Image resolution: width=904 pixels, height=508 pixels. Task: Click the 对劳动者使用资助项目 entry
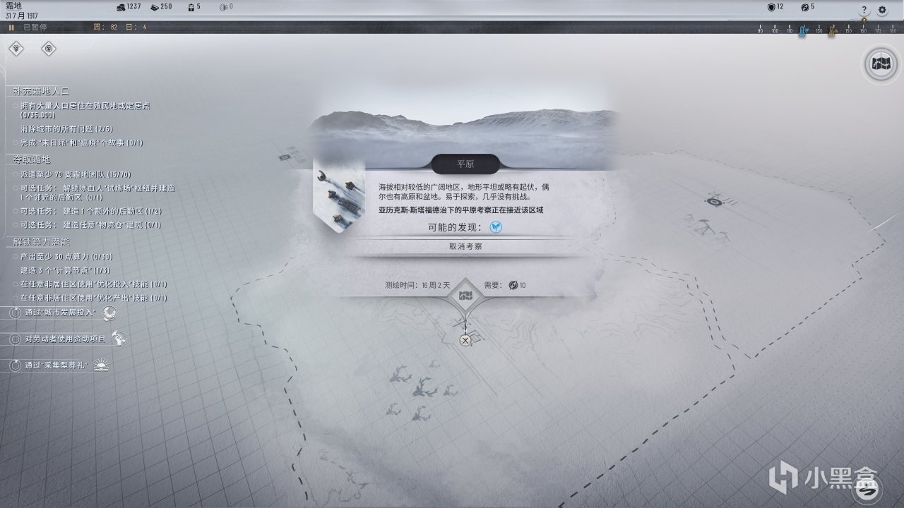(65, 339)
